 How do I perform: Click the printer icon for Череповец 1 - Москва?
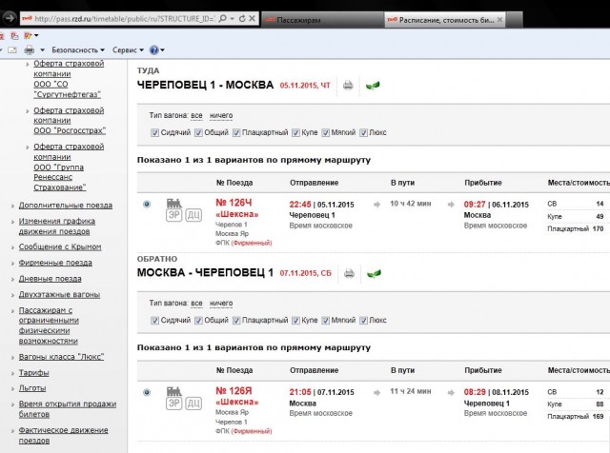349,86
